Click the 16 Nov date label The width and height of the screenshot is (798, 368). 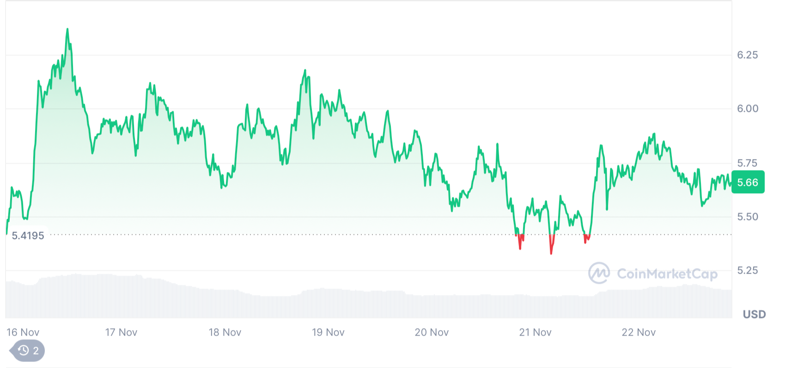coord(23,332)
